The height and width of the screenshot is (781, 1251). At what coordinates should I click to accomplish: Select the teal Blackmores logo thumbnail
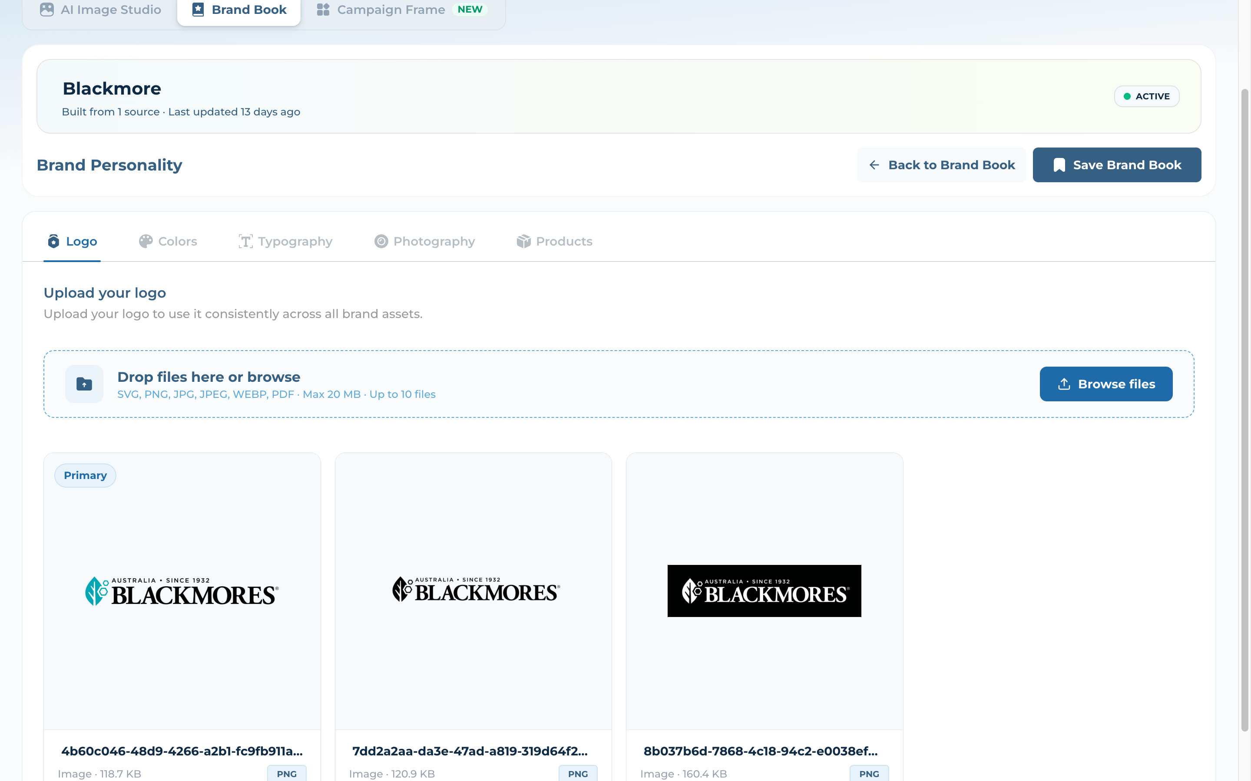tap(182, 591)
